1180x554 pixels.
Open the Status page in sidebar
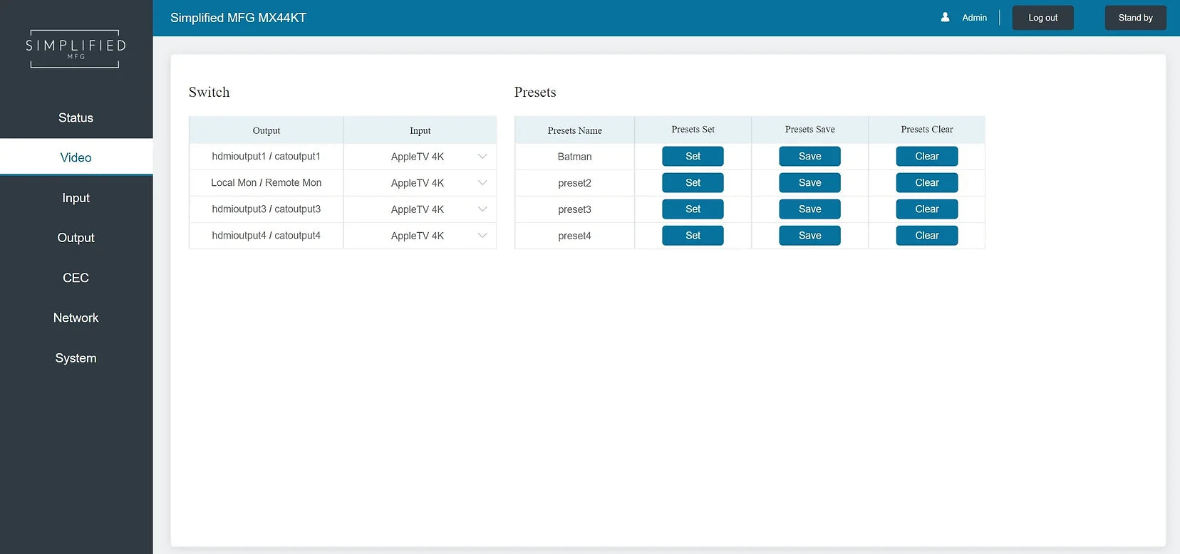pyautogui.click(x=76, y=118)
